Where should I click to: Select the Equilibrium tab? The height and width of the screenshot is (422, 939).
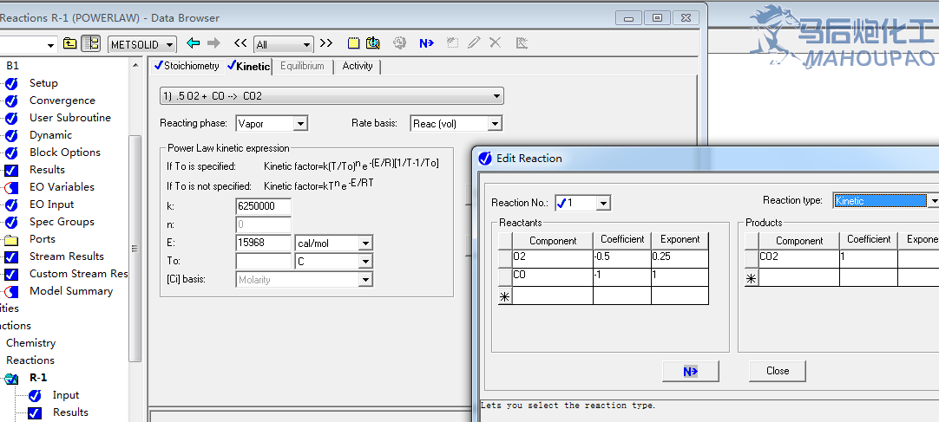point(302,66)
